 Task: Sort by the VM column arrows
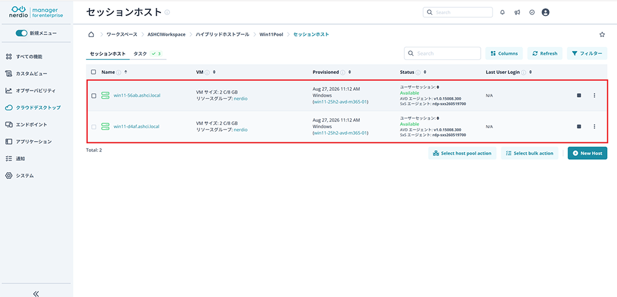pyautogui.click(x=214, y=72)
